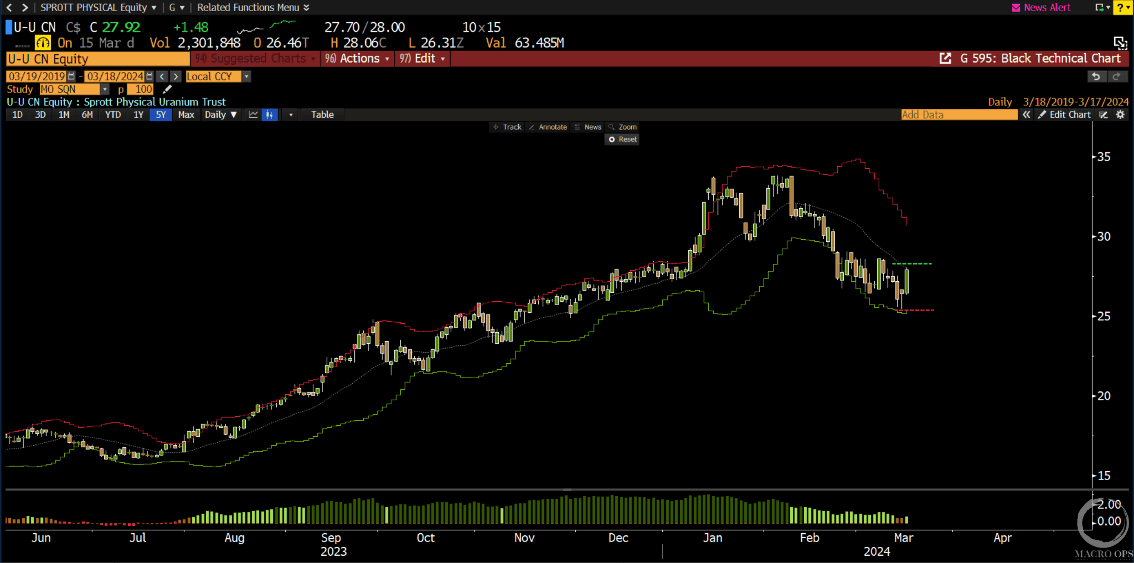Select the 5Y range tab

[x=161, y=115]
